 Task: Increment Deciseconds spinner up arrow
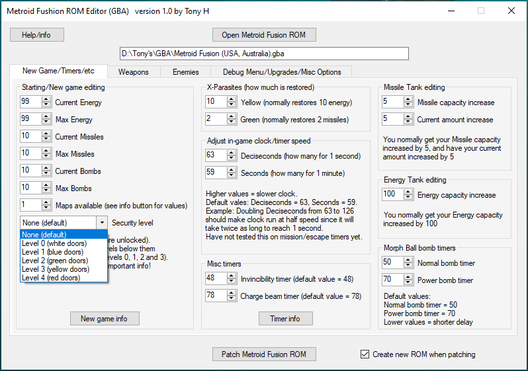pyautogui.click(x=232, y=153)
